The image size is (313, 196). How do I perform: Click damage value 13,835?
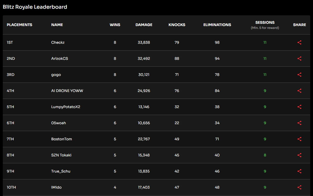point(144,171)
